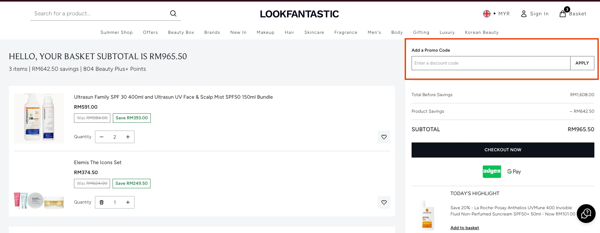Increase Elemis Icons Set quantity with plus

128,202
